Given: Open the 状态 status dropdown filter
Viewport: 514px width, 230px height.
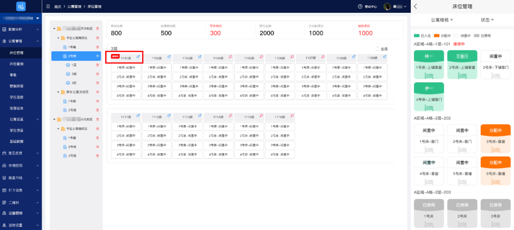Looking at the screenshot, I should 487,20.
